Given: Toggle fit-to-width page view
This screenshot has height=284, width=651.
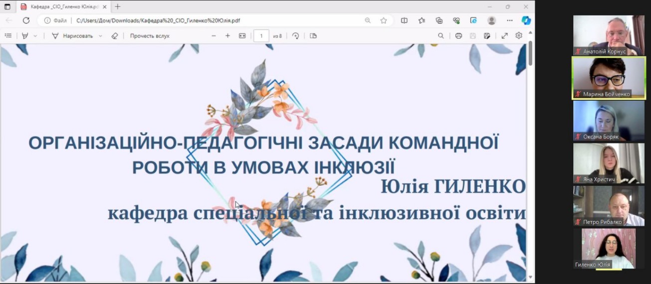Looking at the screenshot, I should [242, 36].
